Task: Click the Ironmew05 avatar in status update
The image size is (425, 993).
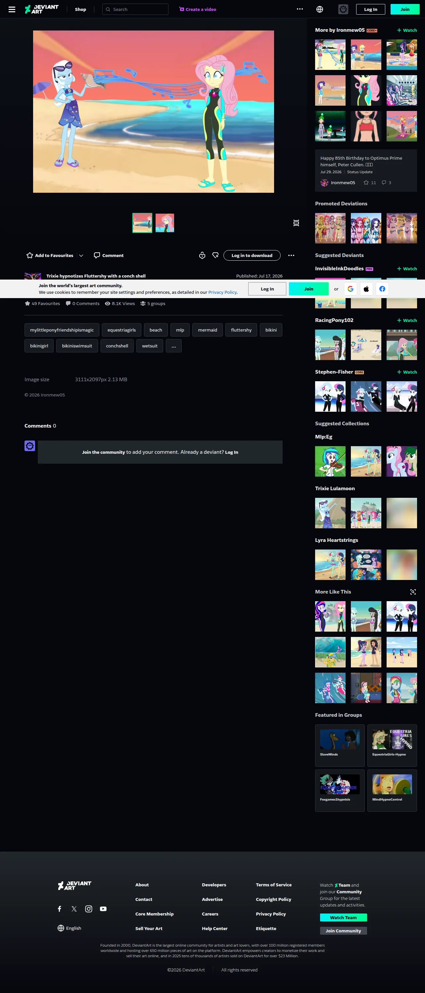Action: point(324,183)
